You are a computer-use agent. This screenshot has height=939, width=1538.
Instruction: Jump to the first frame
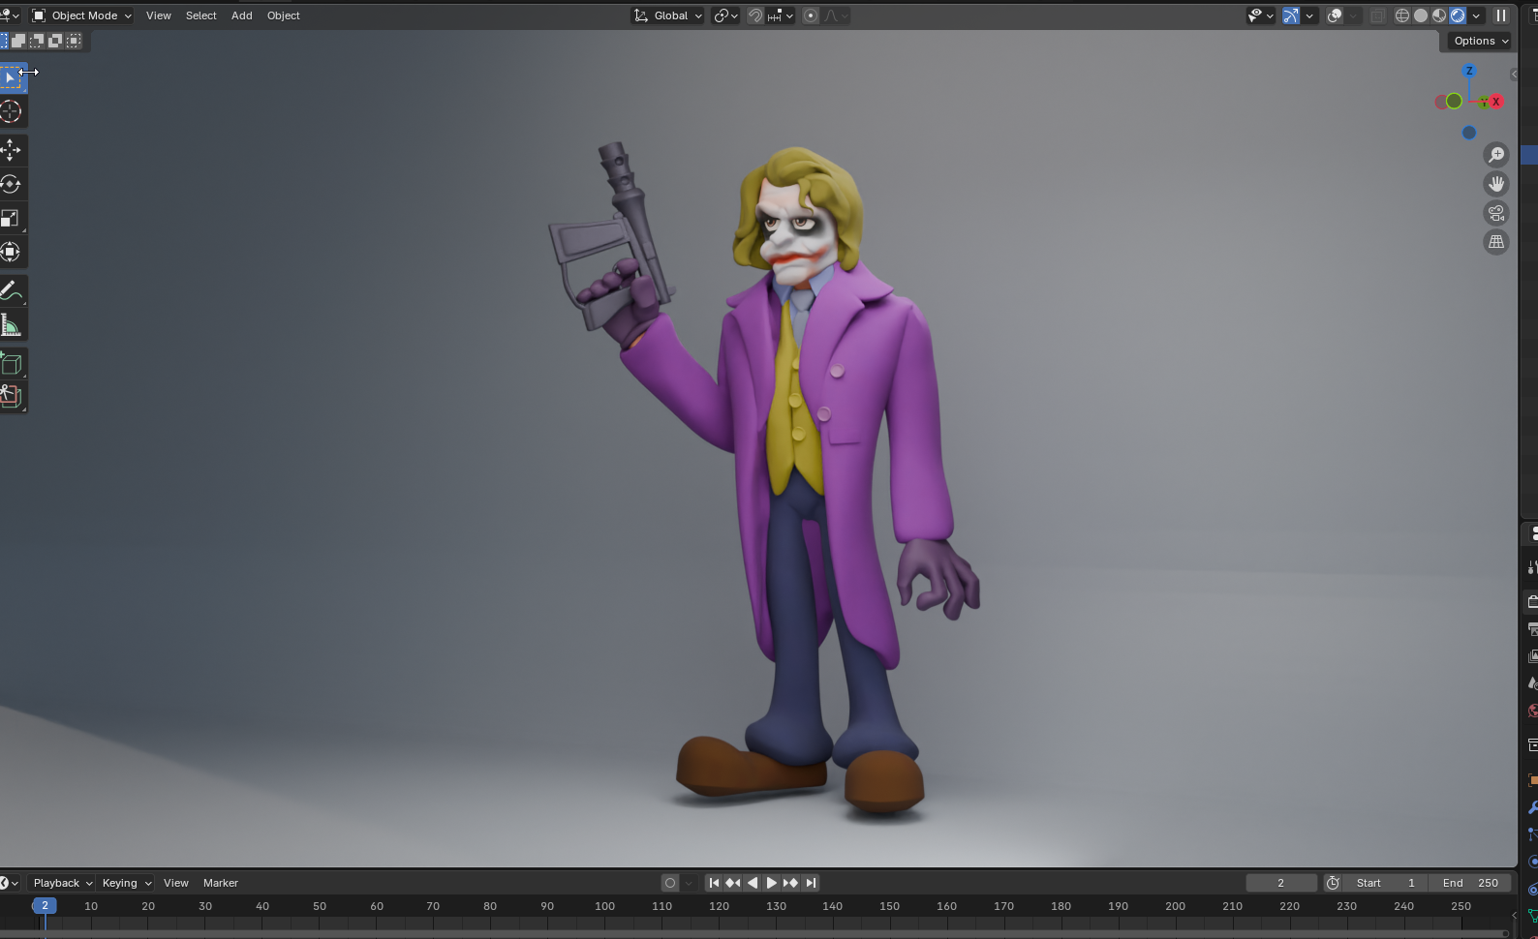[x=714, y=883]
